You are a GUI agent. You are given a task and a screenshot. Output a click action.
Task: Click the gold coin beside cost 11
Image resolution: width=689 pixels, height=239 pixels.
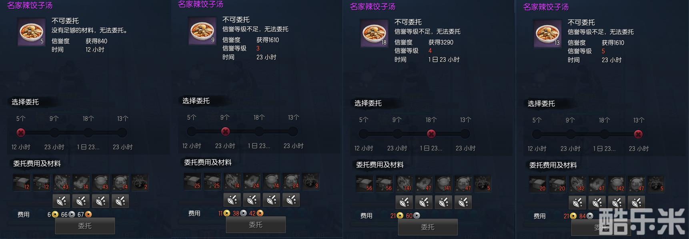(227, 213)
